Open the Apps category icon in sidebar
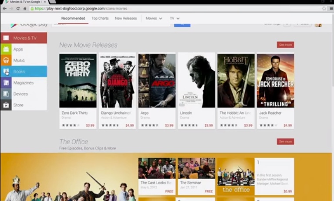 click(6, 49)
